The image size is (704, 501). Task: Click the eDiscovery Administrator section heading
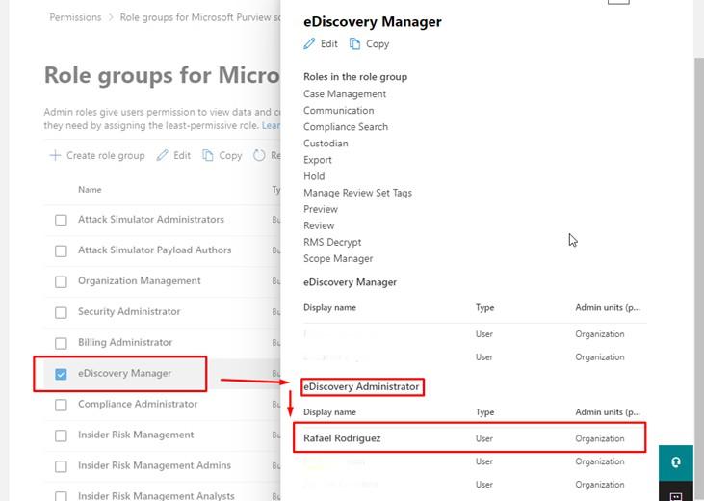[x=361, y=387]
